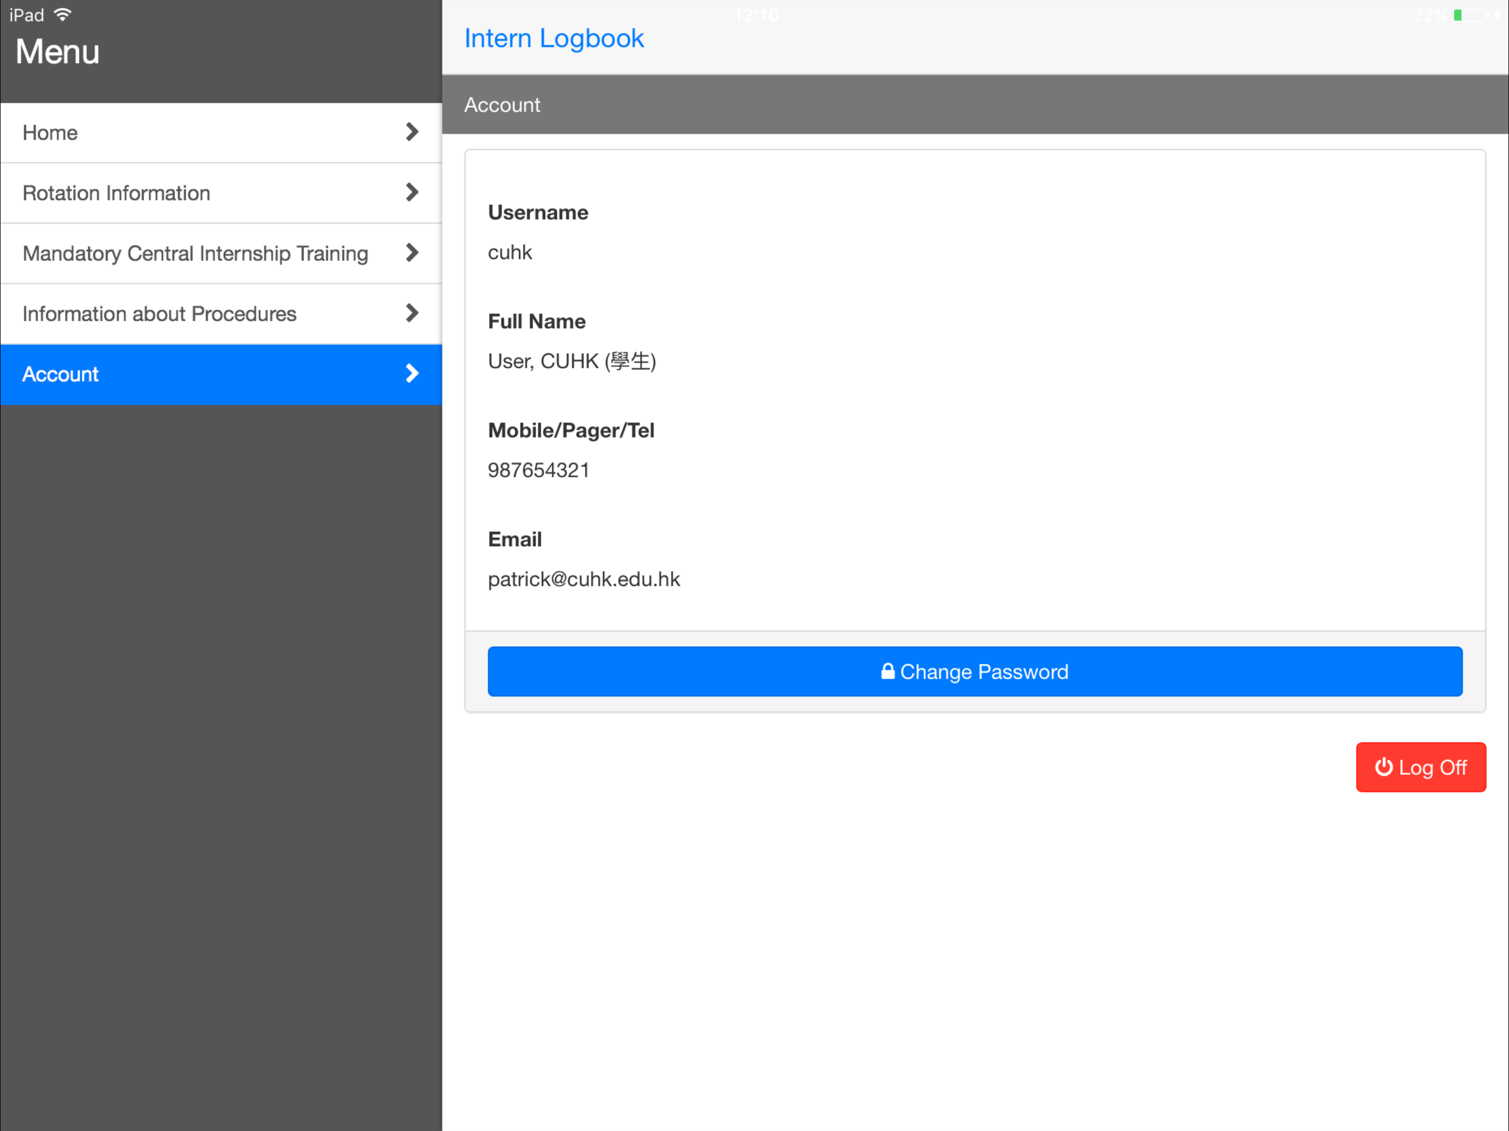The height and width of the screenshot is (1131, 1509).
Task: Tap the red Log Off button
Action: 1420,768
